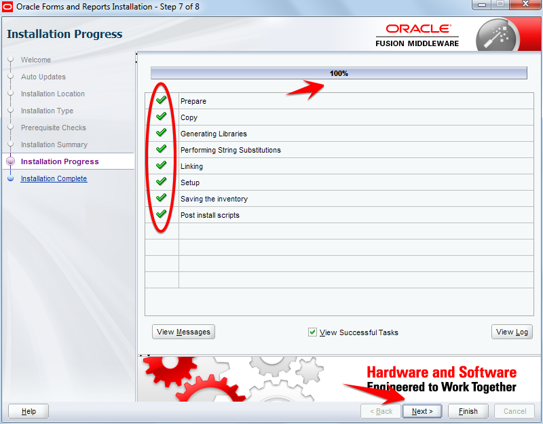This screenshot has height=424, width=543.
Task: Click the green checkmark next to Linking
Action: coord(161,166)
